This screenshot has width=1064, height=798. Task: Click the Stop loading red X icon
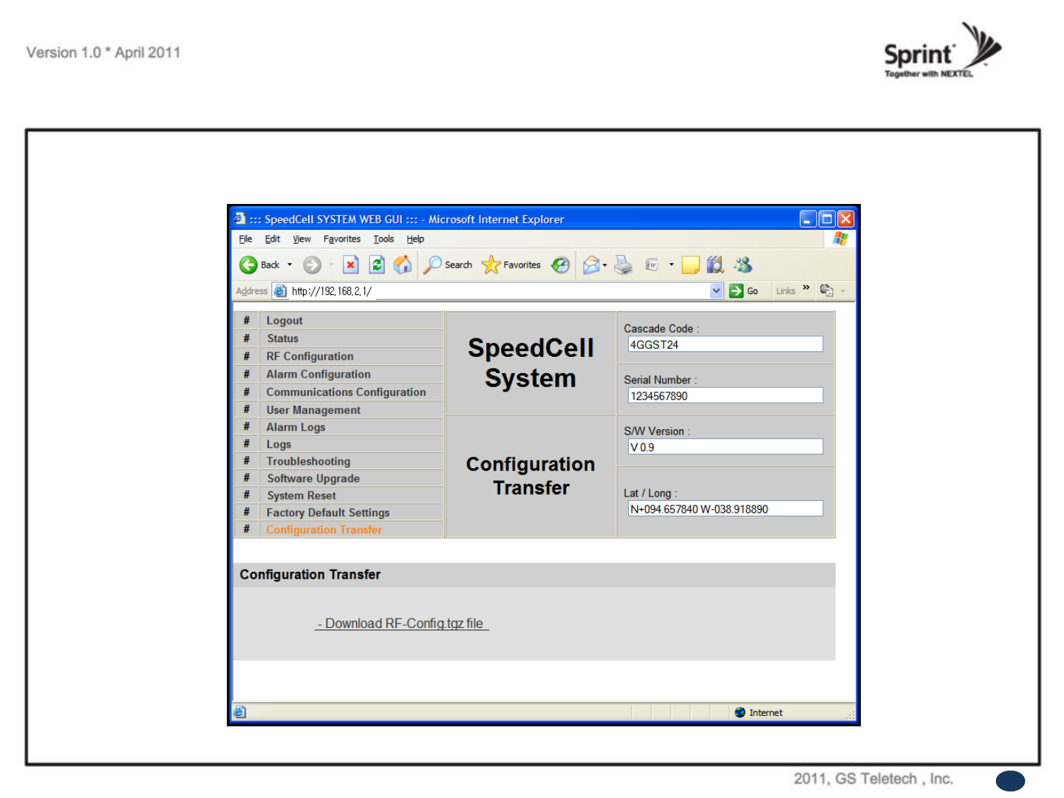coord(351,265)
